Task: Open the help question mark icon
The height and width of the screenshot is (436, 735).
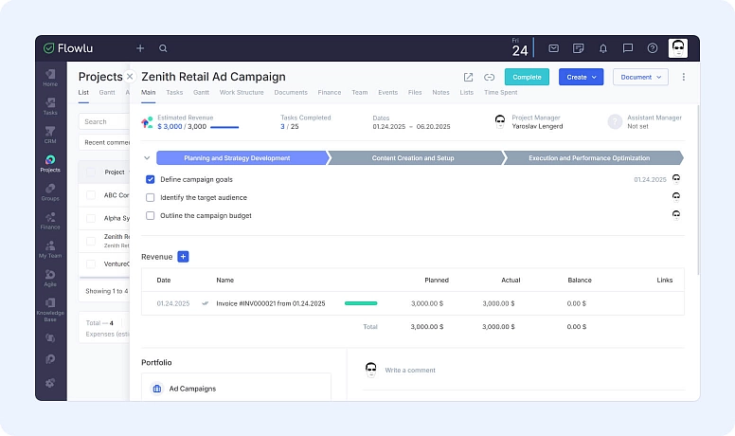Action: point(652,48)
